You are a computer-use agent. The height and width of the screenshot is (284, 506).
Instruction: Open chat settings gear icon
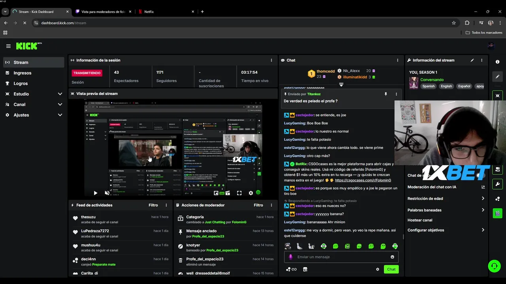coord(378,269)
